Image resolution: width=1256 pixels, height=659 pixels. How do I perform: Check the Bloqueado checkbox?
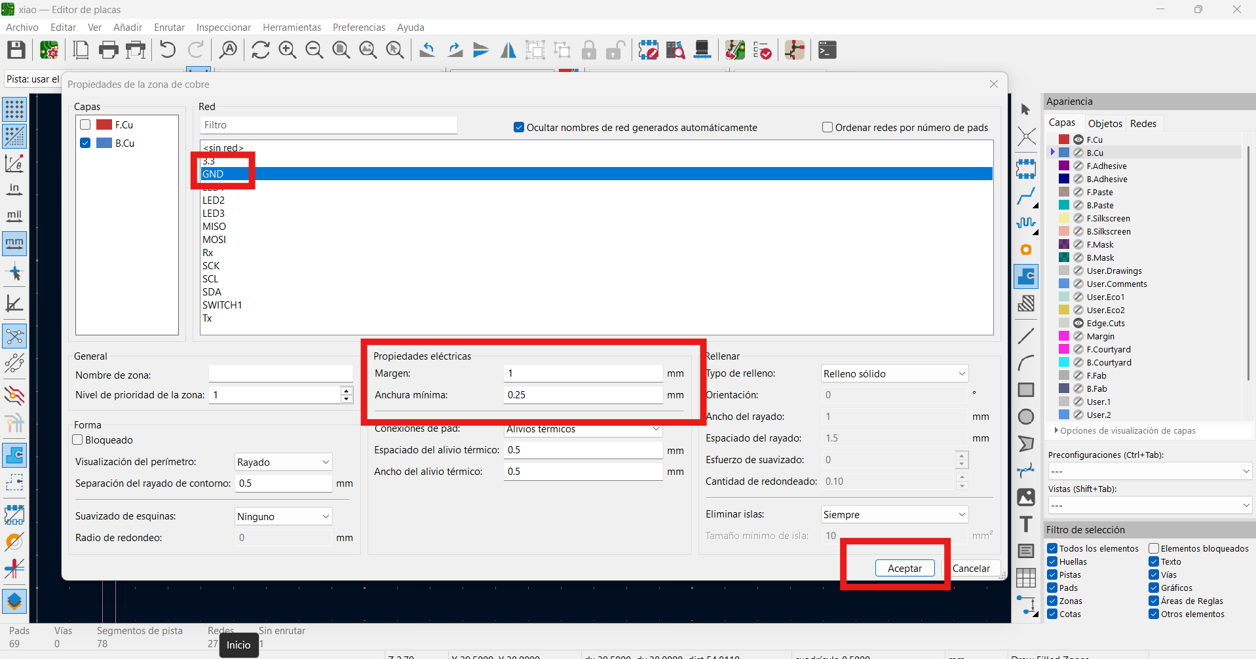(x=77, y=440)
